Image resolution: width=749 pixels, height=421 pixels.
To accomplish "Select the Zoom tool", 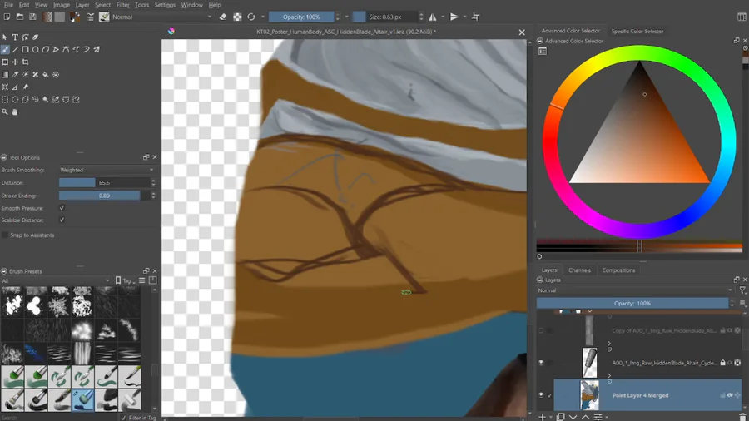I will (x=5, y=112).
